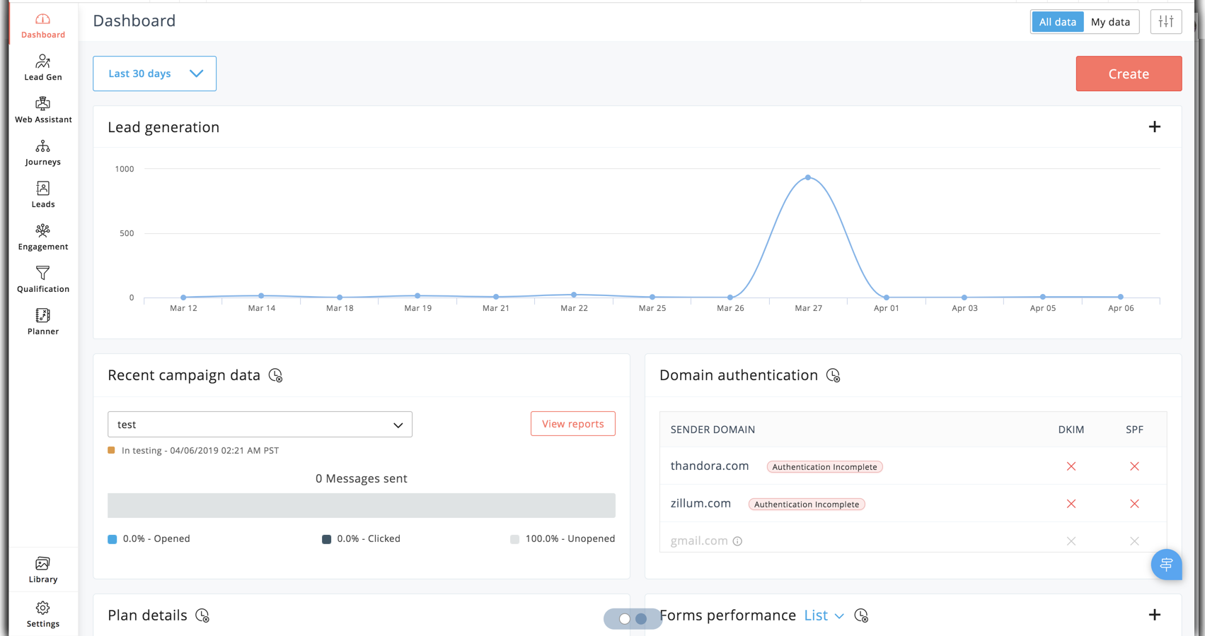Open the Planner section
Screen dimensions: 1205x636
[43, 322]
